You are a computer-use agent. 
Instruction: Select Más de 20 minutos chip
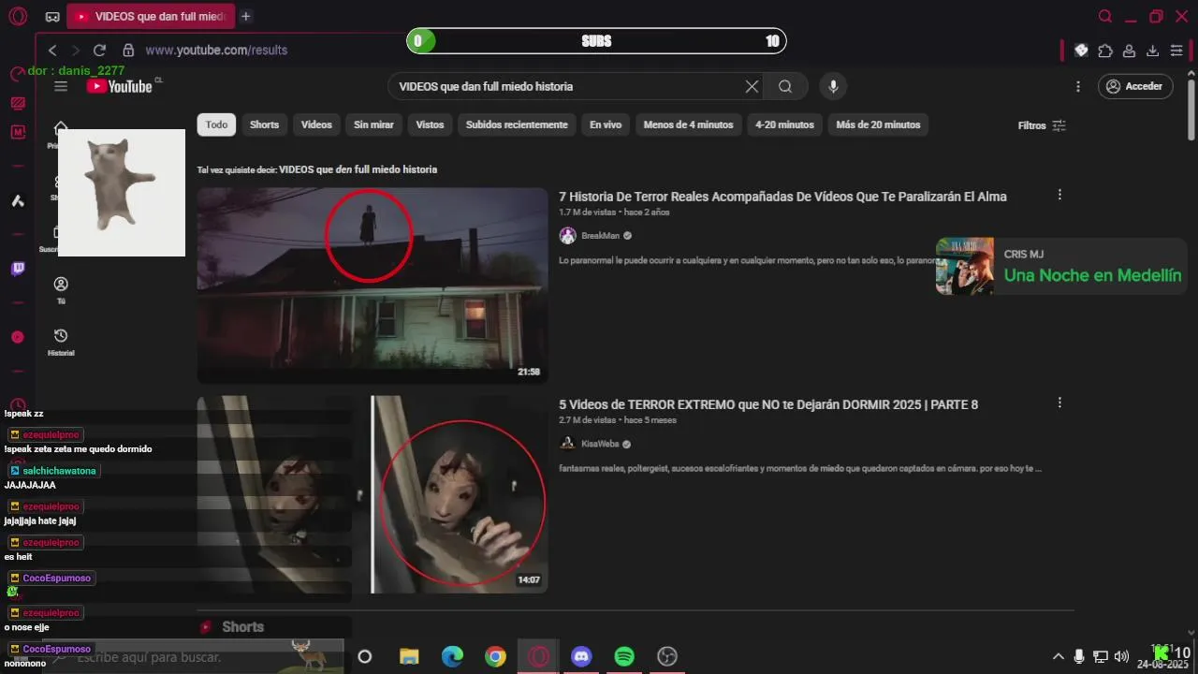coord(878,125)
